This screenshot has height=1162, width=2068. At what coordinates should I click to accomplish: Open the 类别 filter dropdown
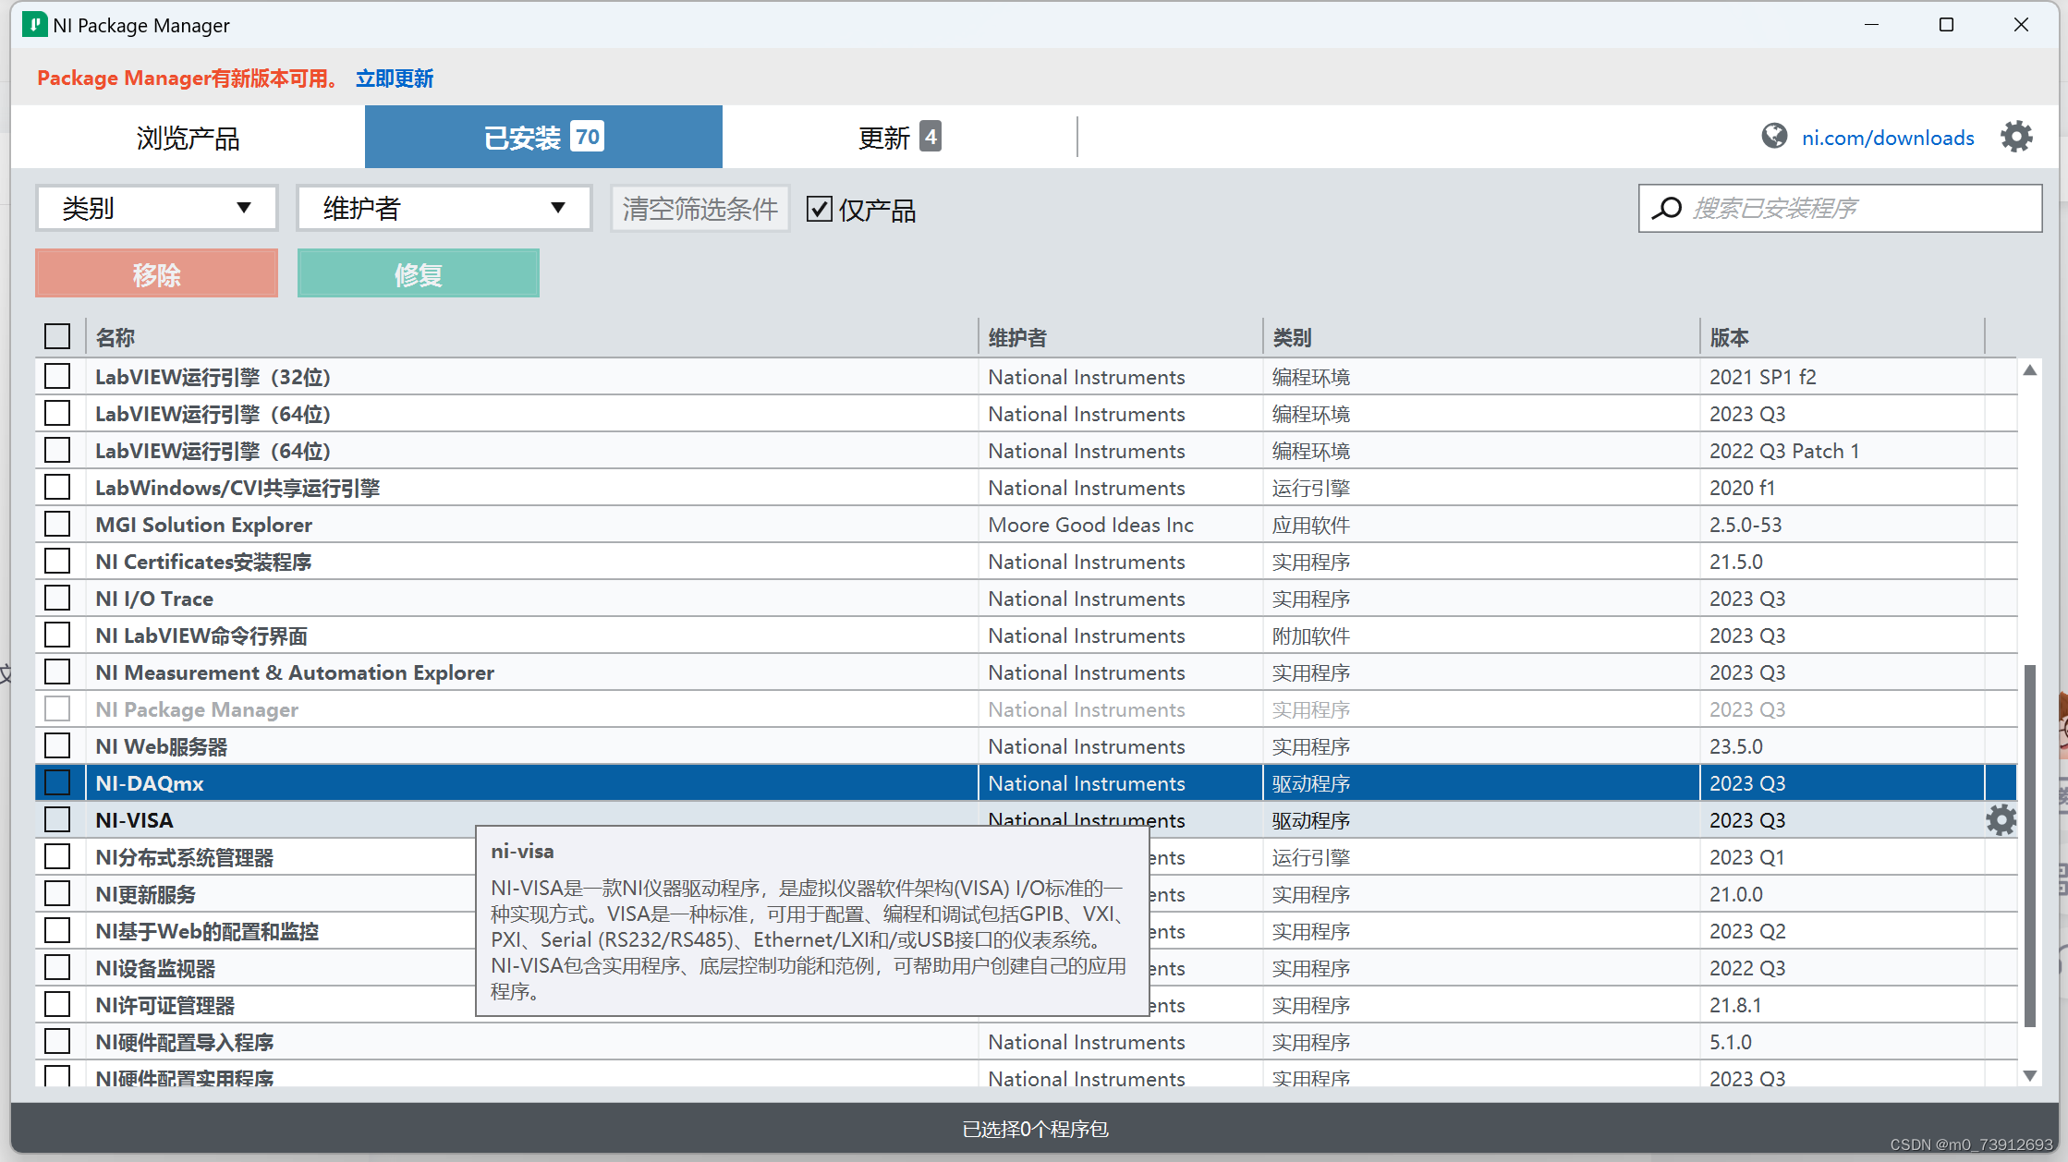(x=156, y=208)
